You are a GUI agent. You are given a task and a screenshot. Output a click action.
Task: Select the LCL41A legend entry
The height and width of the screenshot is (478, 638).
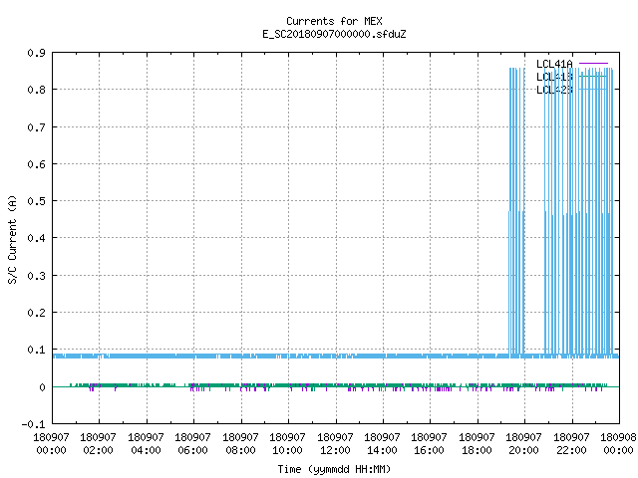[554, 64]
